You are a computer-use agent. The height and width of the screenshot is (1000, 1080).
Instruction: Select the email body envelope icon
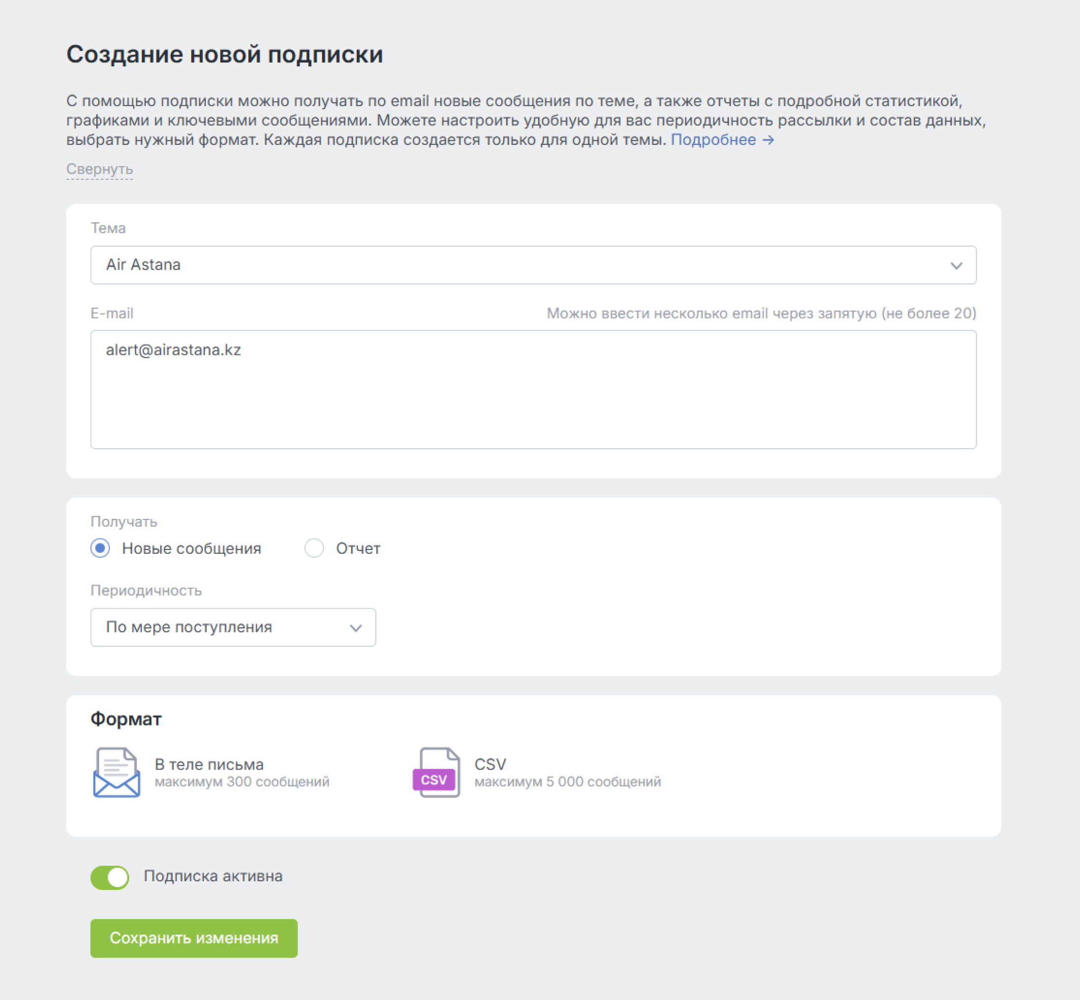coord(116,772)
